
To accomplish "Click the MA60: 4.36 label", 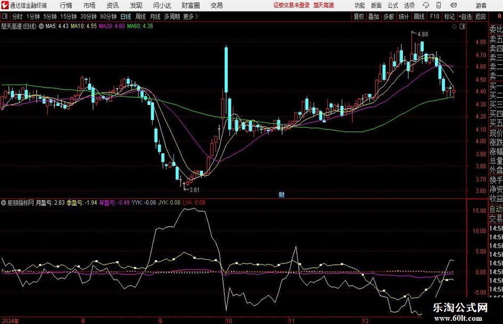I will coord(140,26).
